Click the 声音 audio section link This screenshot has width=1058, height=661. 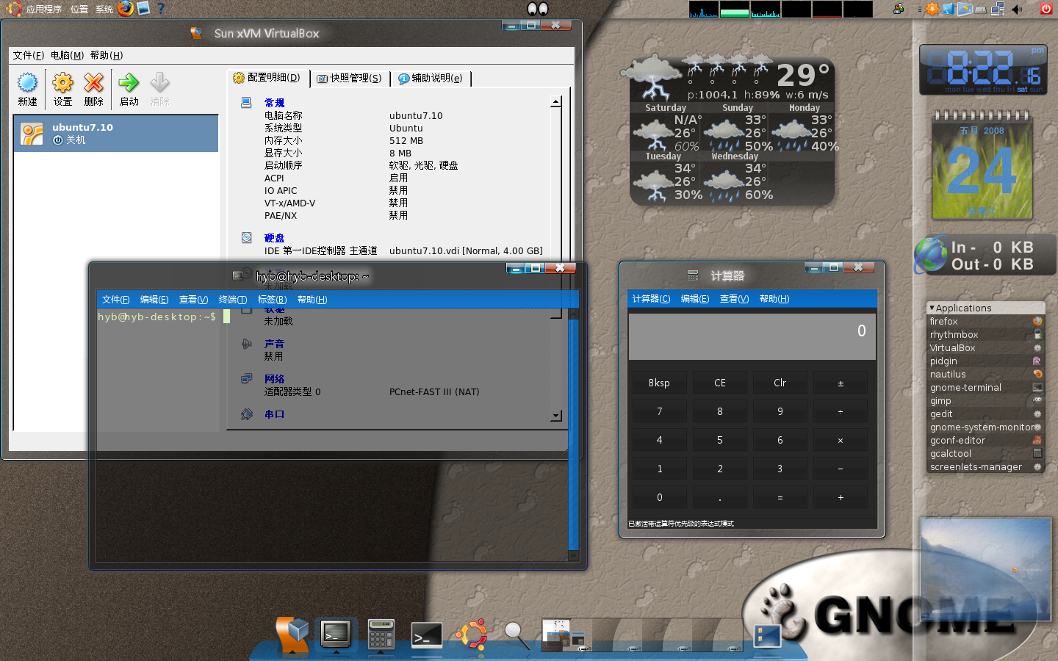pyautogui.click(x=274, y=344)
